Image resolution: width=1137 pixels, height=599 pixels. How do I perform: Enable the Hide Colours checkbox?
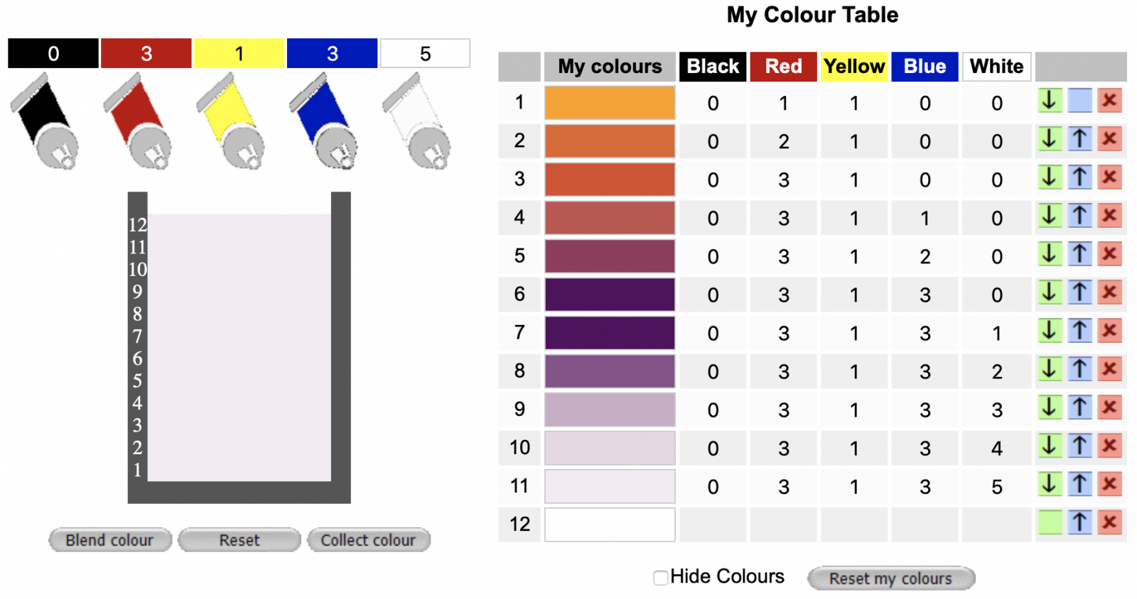click(x=661, y=578)
